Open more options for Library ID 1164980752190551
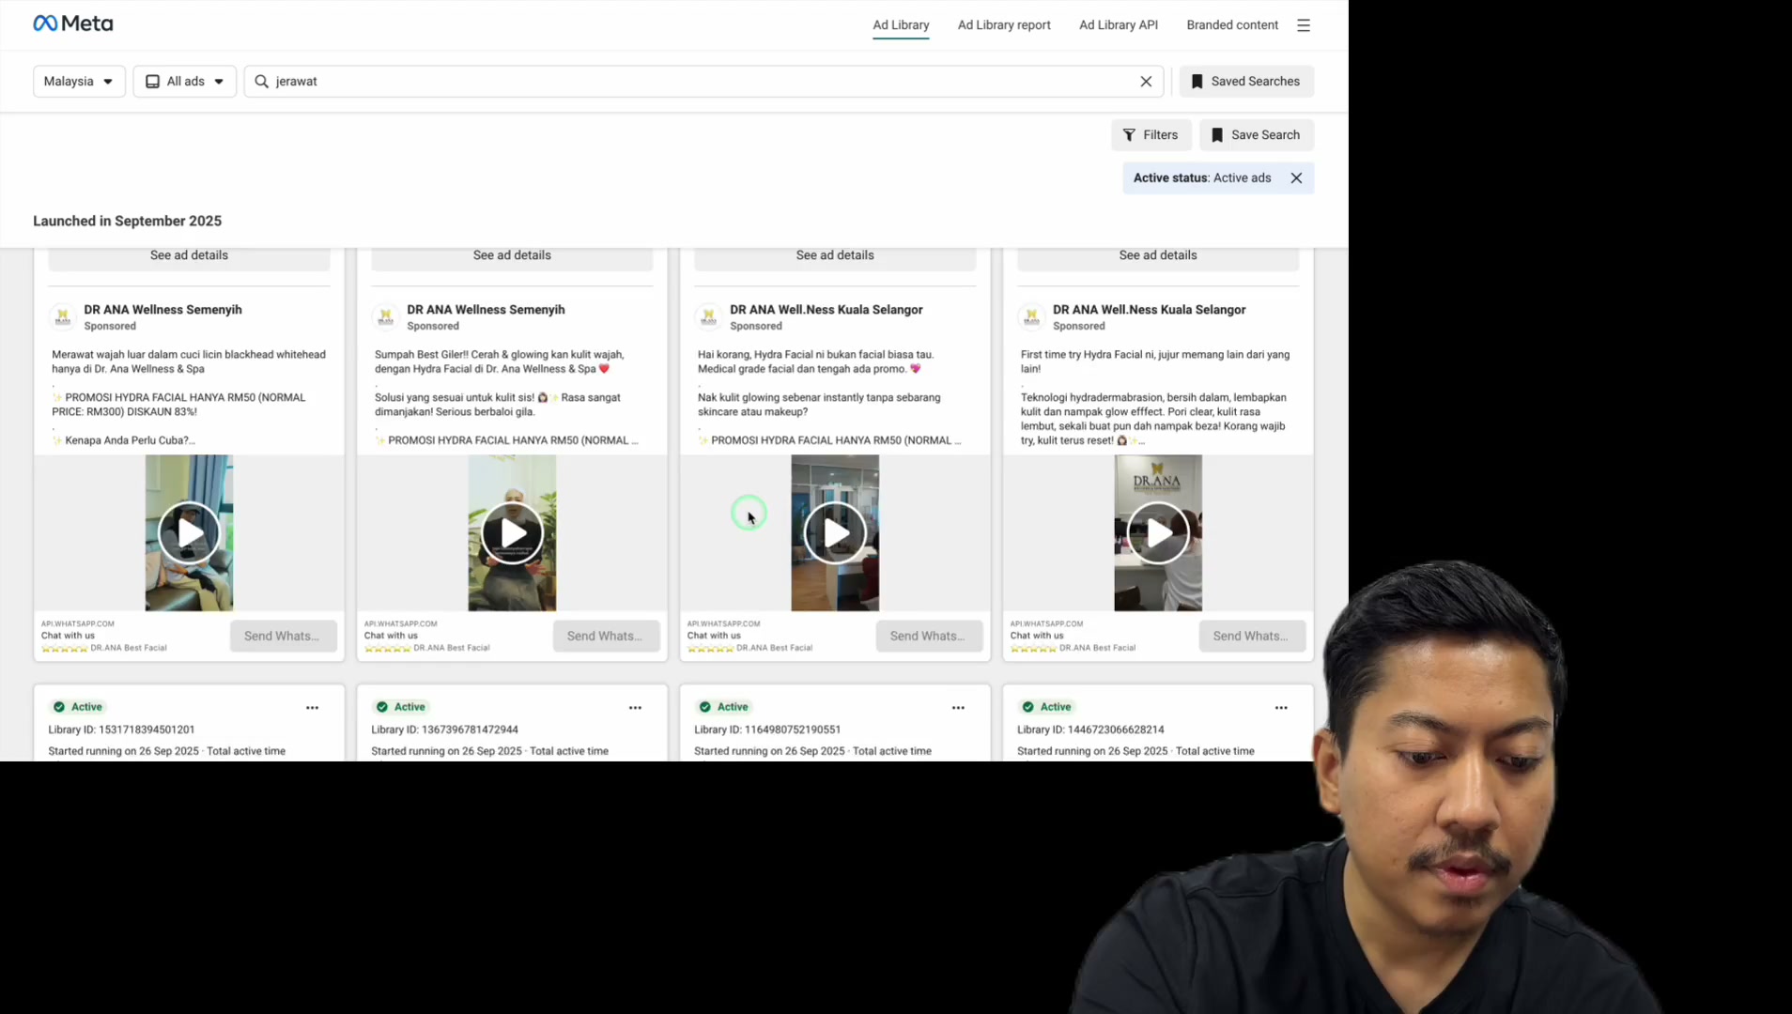The image size is (1792, 1014). 958,708
